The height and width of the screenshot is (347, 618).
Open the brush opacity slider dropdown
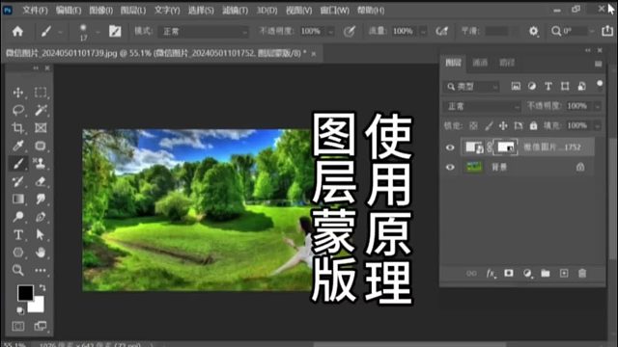pos(330,32)
